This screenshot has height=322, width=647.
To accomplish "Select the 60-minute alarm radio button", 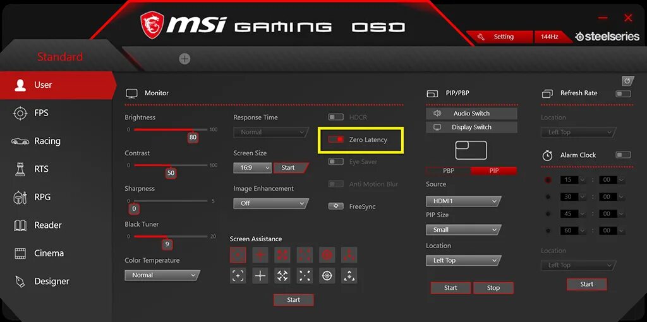I will (548, 230).
